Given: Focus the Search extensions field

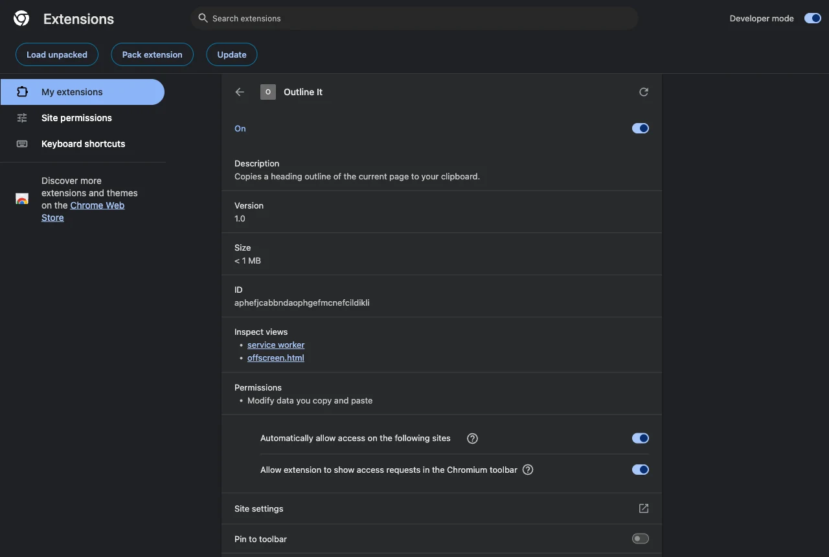Looking at the screenshot, I should click(414, 18).
